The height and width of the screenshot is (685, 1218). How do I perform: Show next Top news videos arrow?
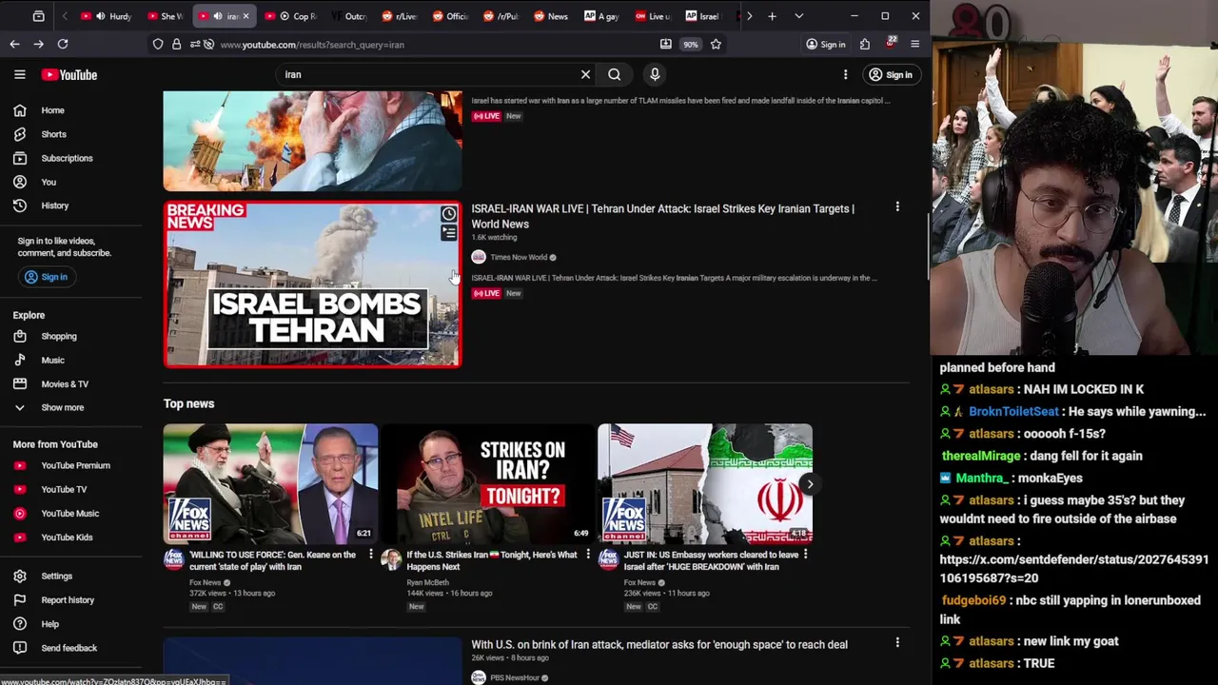(810, 483)
